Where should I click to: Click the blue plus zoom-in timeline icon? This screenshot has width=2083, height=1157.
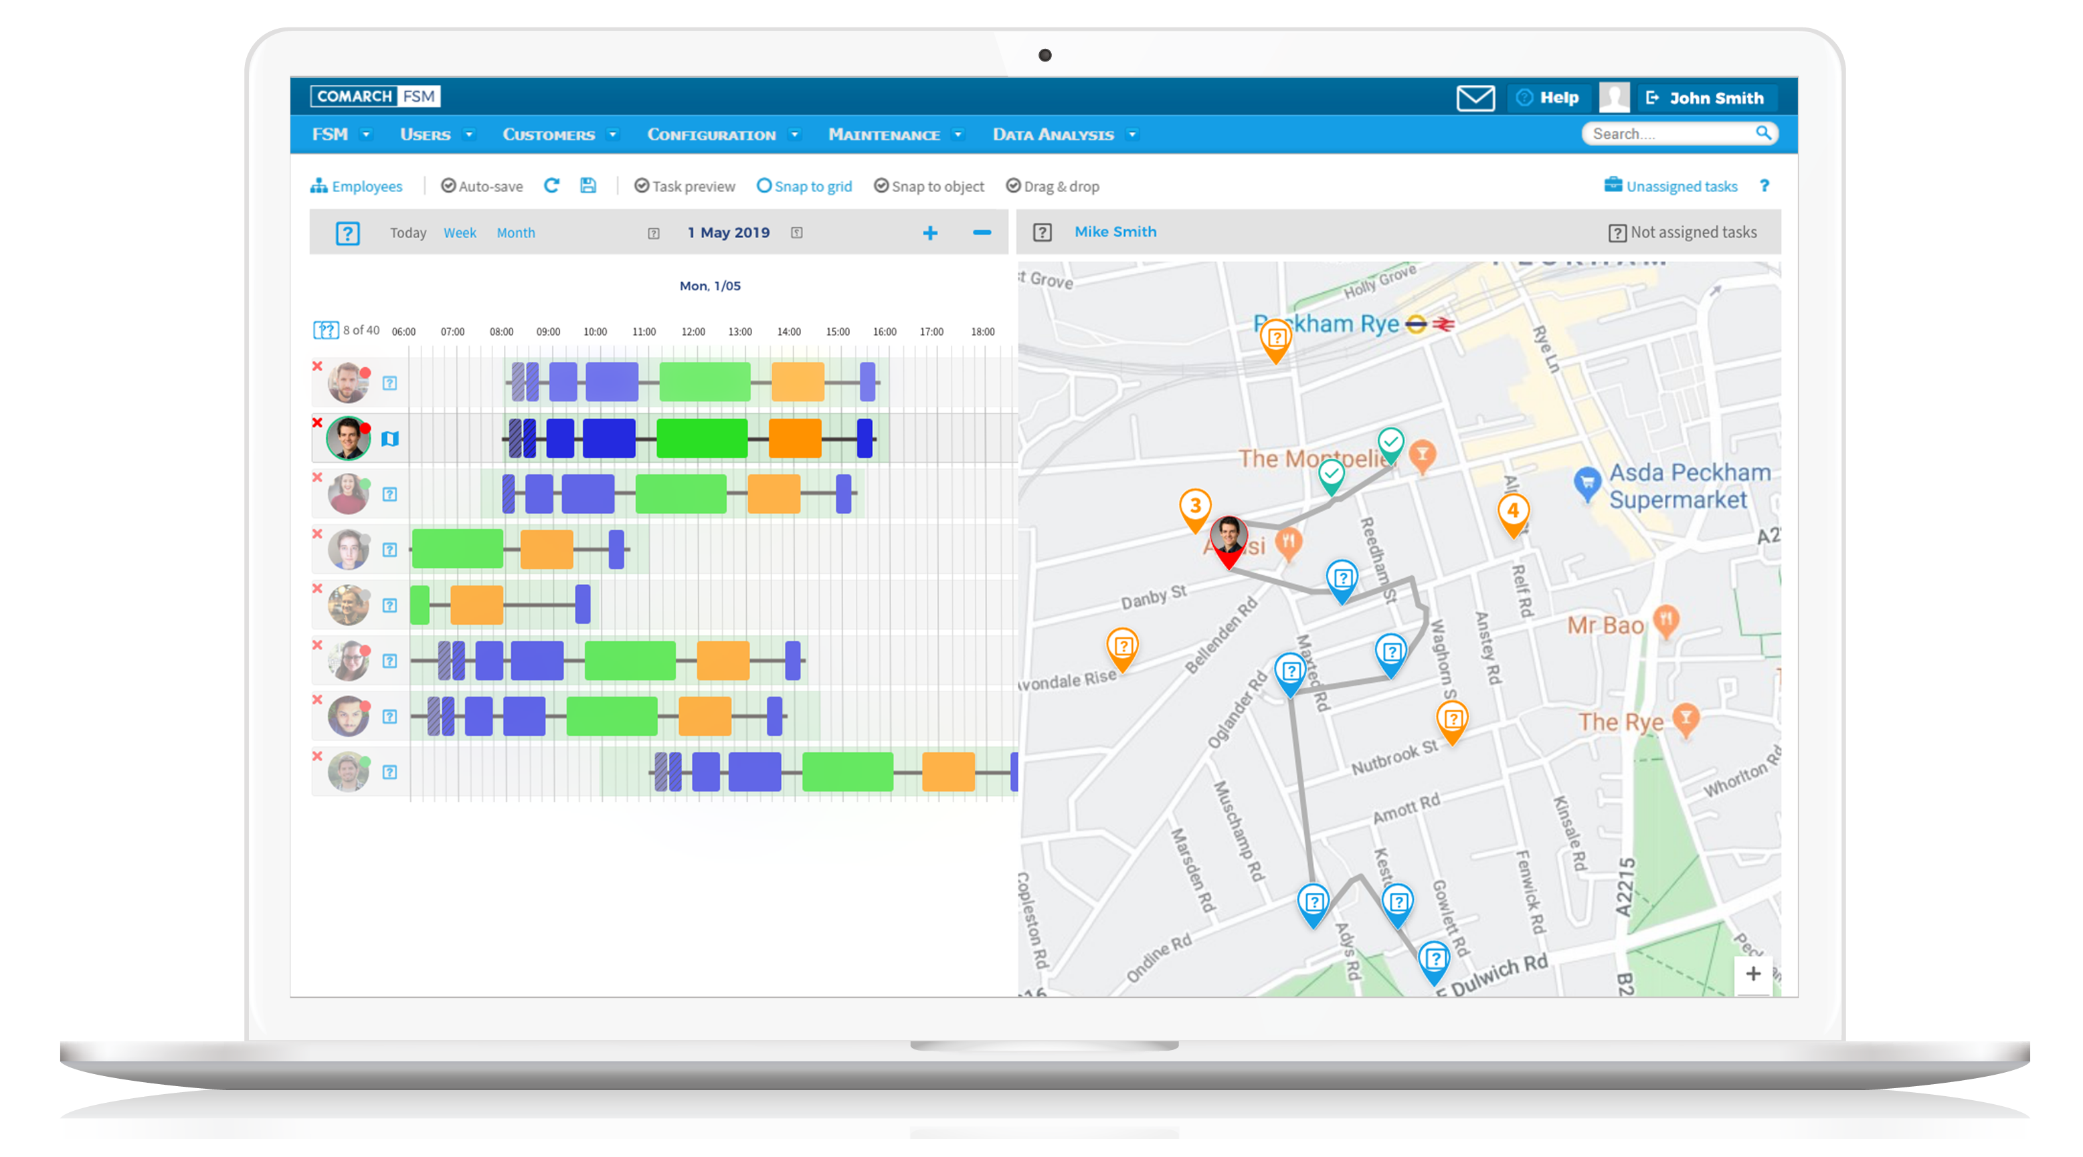pyautogui.click(x=930, y=233)
